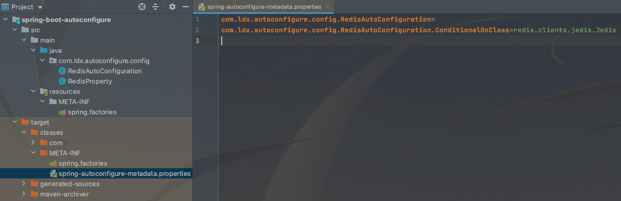Viewport: 621px width, 201px height.
Task: Expand the com folder under classes
Action: coord(33,143)
